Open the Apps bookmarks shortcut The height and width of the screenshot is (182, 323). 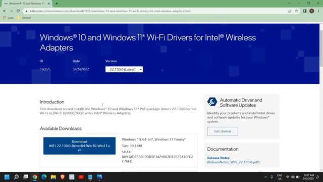pyautogui.click(x=9, y=18)
